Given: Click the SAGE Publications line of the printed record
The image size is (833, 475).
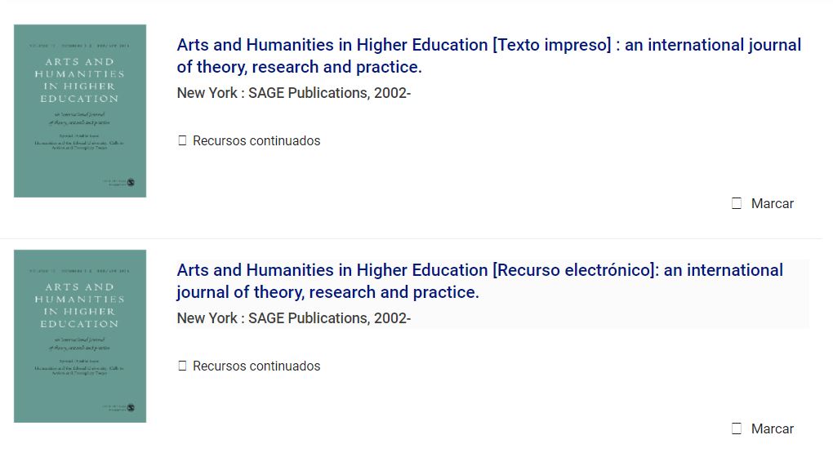Looking at the screenshot, I should 293,93.
